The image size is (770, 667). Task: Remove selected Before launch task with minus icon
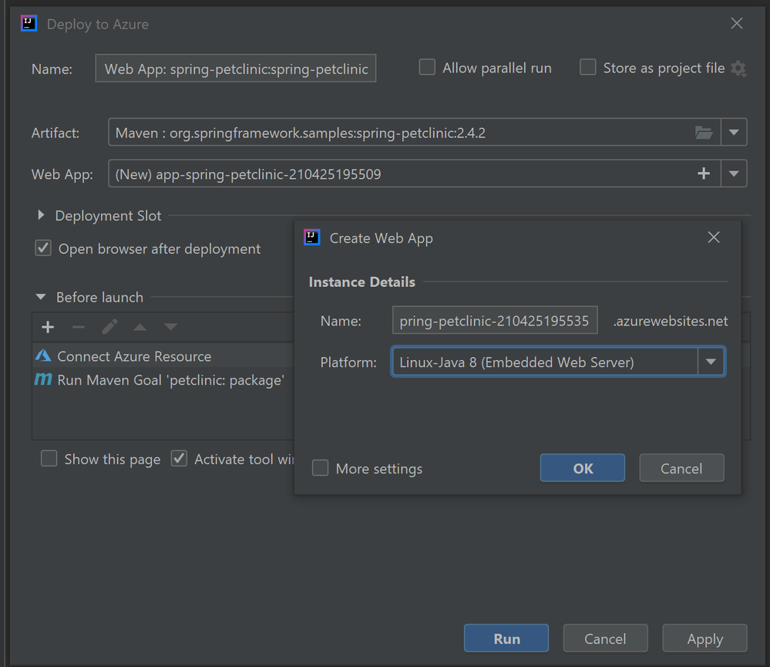(79, 327)
